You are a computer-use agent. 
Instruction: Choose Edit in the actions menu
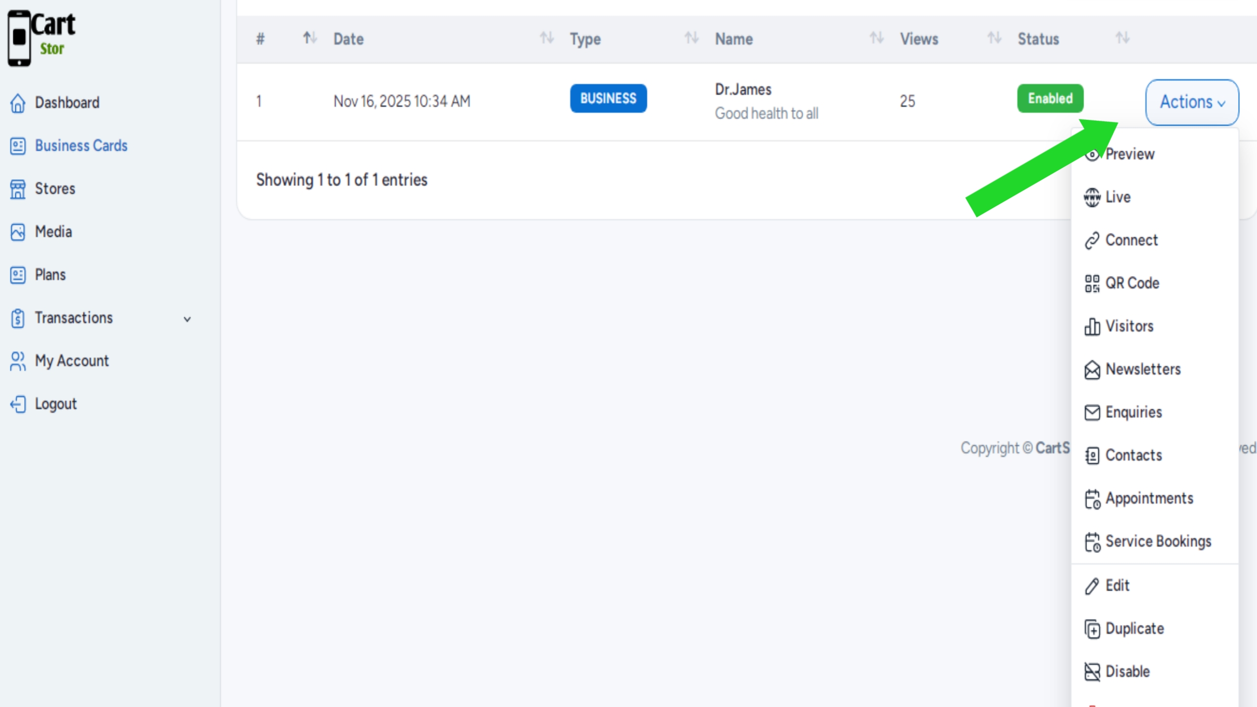click(x=1117, y=585)
